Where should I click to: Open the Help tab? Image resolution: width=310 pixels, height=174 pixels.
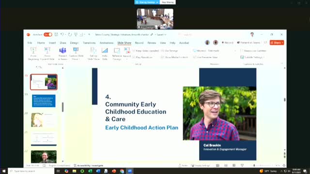coord(172,43)
